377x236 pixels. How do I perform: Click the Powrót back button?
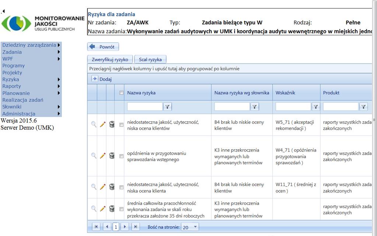(103, 47)
